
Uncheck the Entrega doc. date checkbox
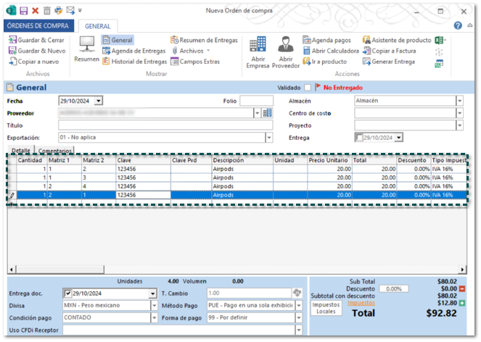67,293
